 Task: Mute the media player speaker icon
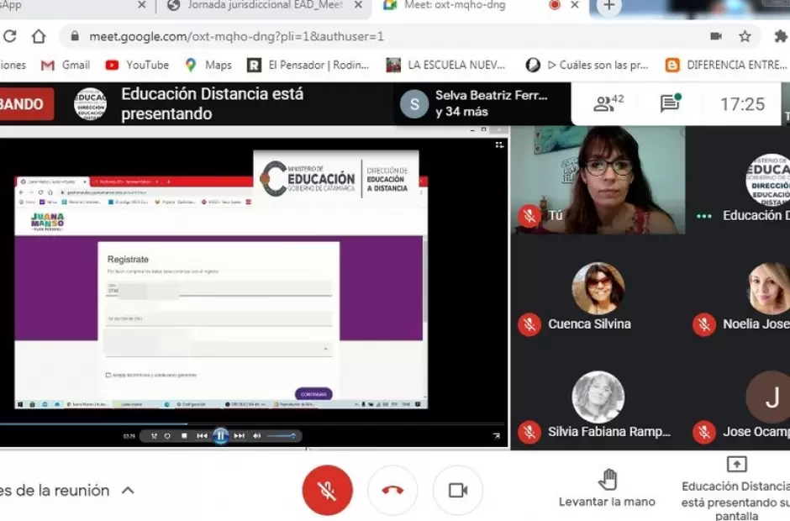[x=257, y=435]
